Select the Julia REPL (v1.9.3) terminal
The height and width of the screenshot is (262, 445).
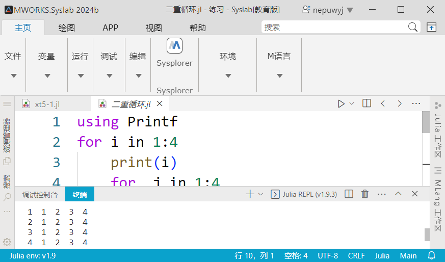coord(304,194)
